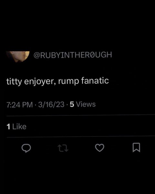Click the word Views label
This screenshot has height=194, width=155.
(x=86, y=104)
